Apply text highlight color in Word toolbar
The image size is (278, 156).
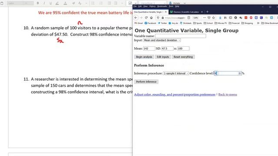point(57,3)
